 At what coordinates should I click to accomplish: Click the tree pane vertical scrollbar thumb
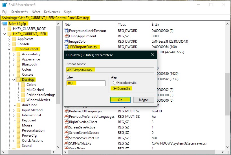(x=58, y=65)
